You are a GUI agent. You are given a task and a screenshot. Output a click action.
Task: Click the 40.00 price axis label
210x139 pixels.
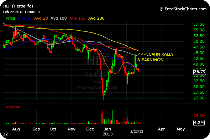coord(199,64)
